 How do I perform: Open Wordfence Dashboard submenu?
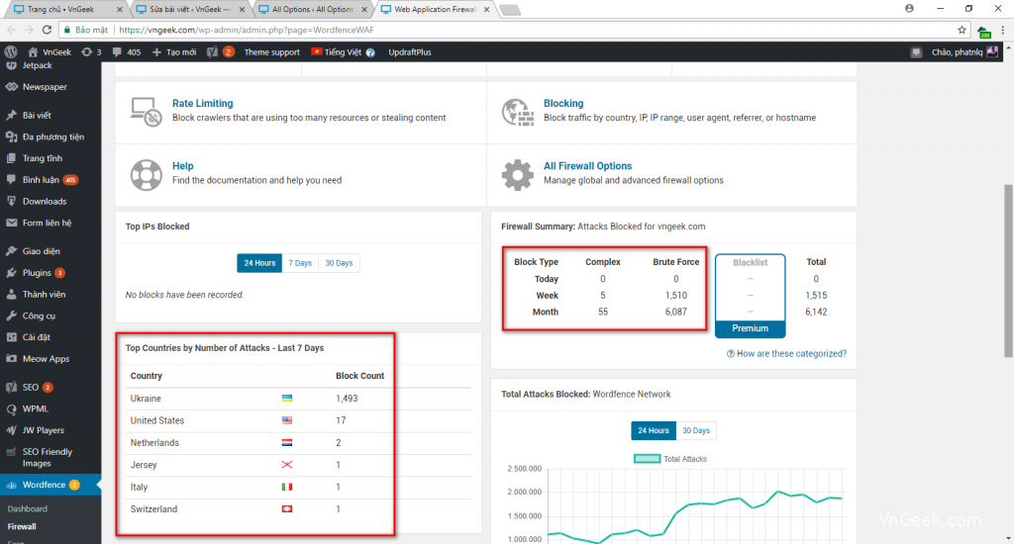[x=27, y=508]
